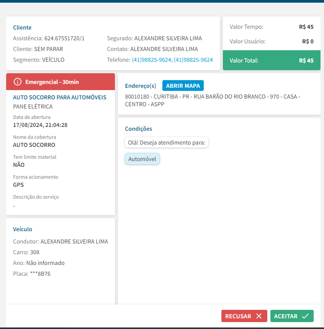
Task: Click the second telephone number link
Action: click(194, 60)
